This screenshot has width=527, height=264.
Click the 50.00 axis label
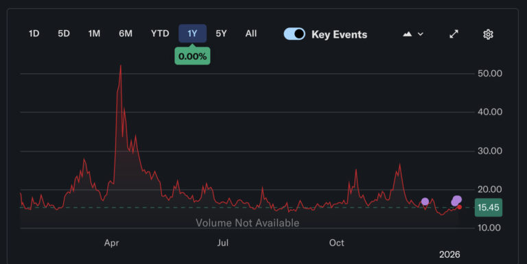point(490,73)
